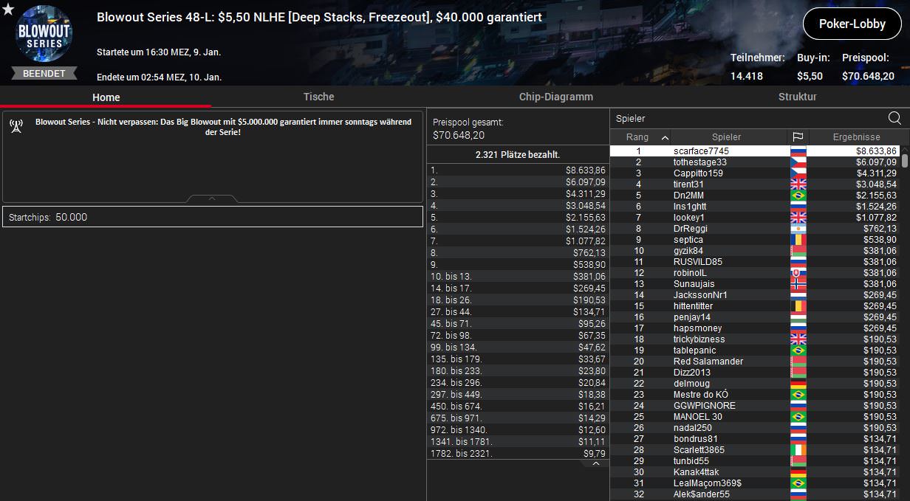Go to the Struktur tab

797,97
